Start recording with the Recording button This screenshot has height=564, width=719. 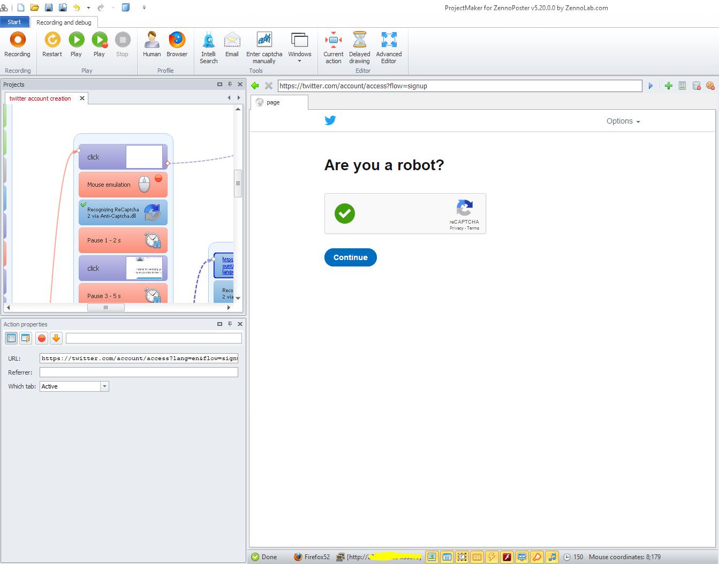coord(17,44)
